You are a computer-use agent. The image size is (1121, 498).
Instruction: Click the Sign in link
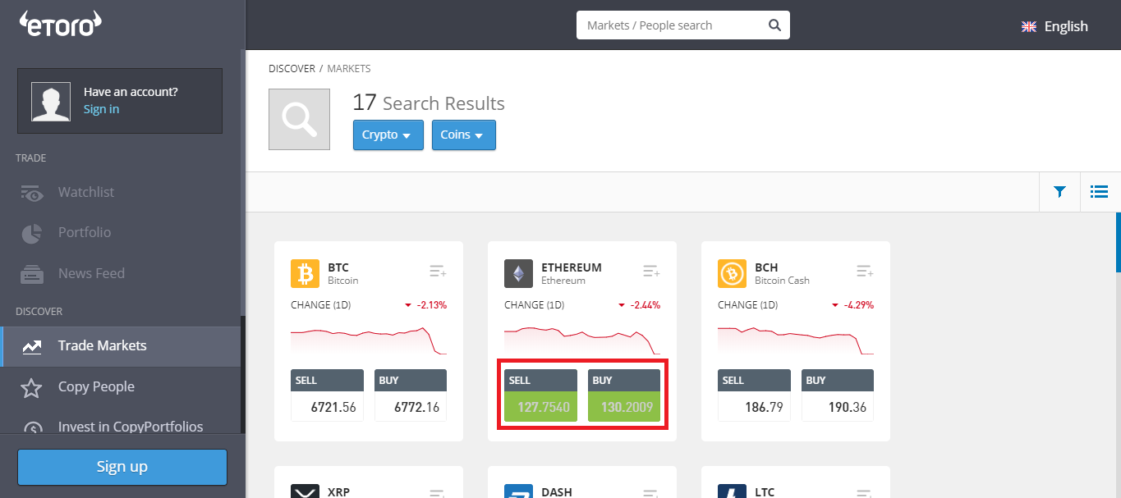101,109
